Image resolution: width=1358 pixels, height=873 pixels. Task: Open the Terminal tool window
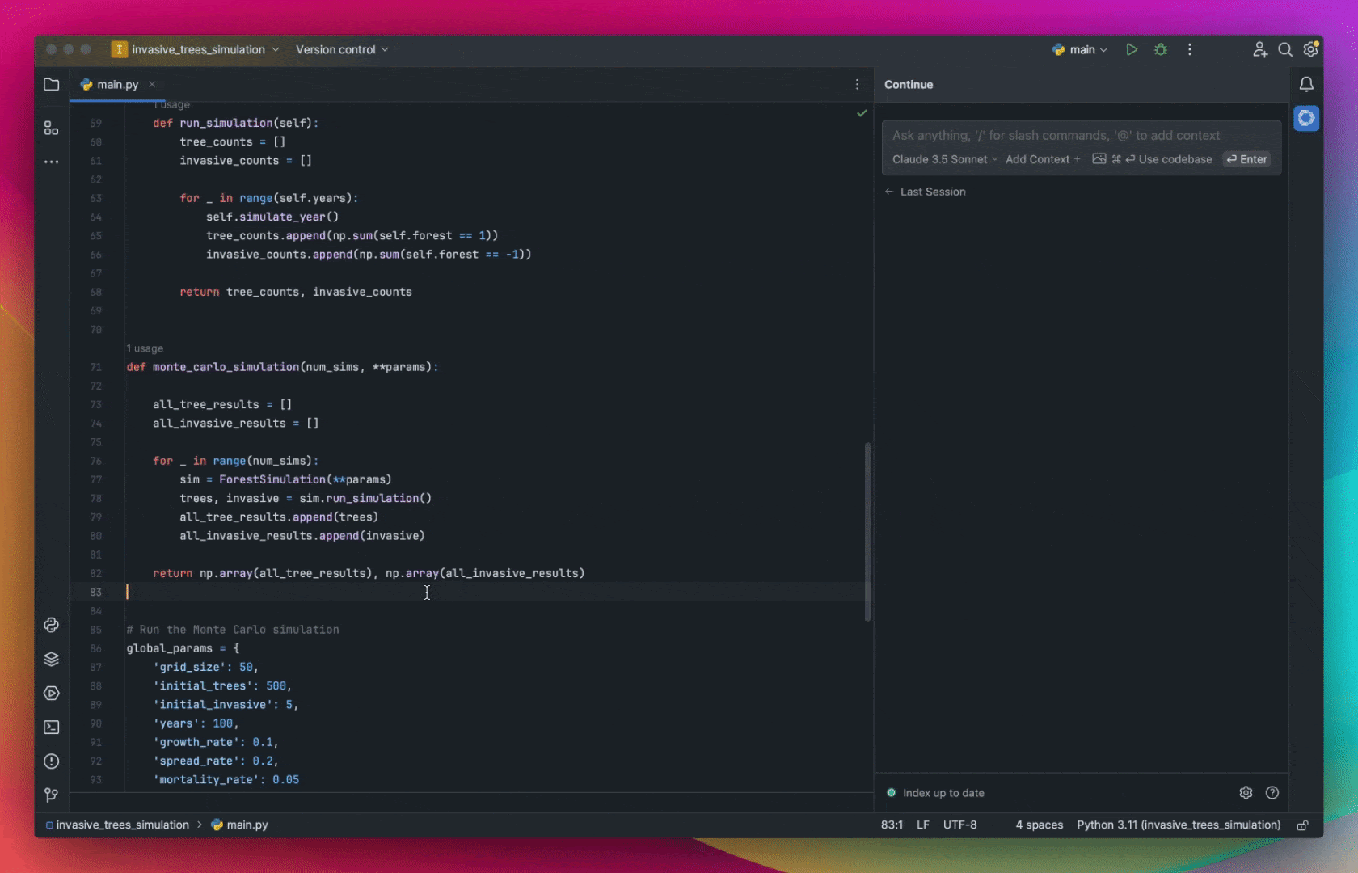pyautogui.click(x=52, y=727)
